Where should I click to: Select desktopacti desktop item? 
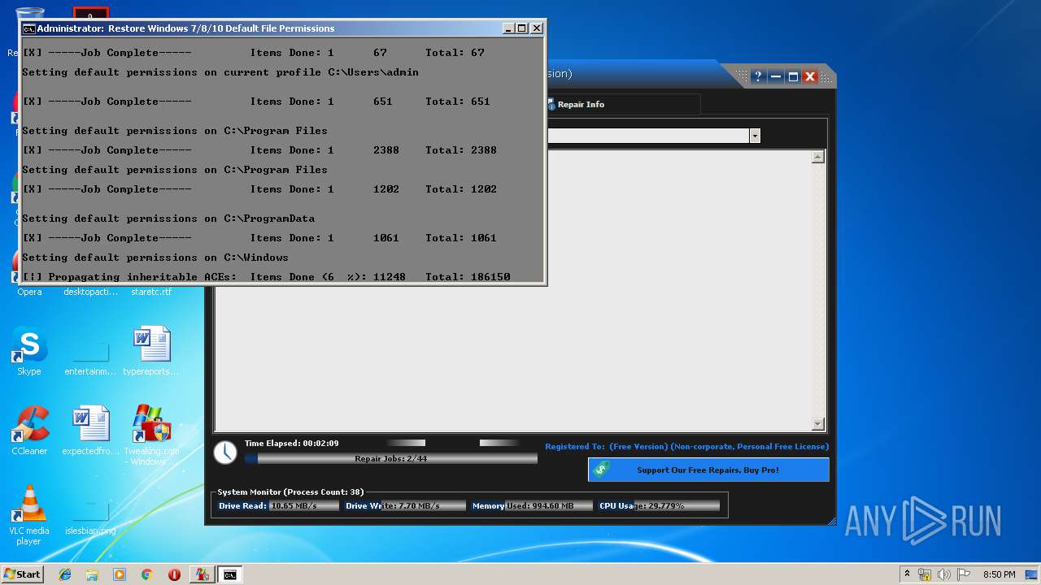pyautogui.click(x=90, y=292)
